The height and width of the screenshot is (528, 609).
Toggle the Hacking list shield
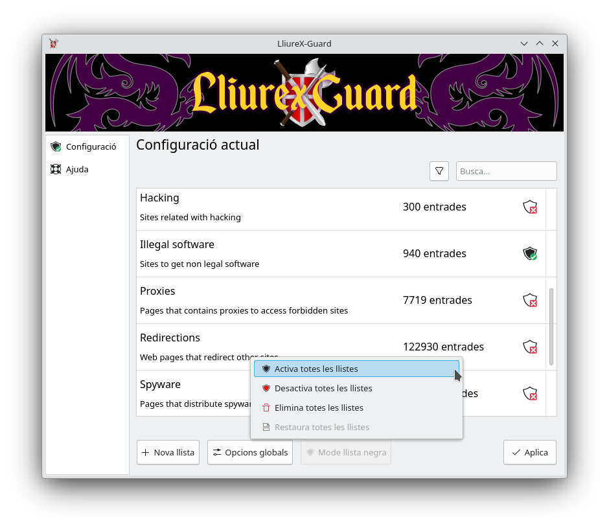(x=530, y=207)
